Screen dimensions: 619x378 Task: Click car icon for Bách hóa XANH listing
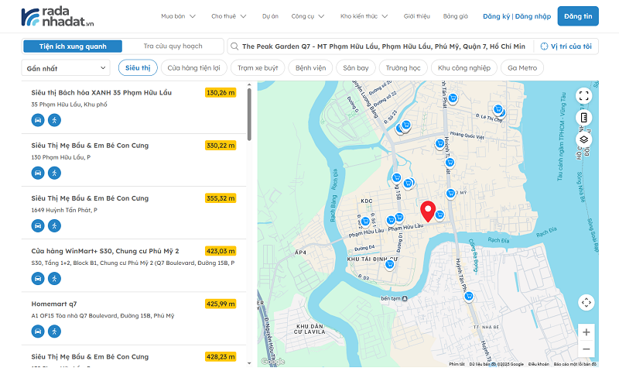[38, 120]
